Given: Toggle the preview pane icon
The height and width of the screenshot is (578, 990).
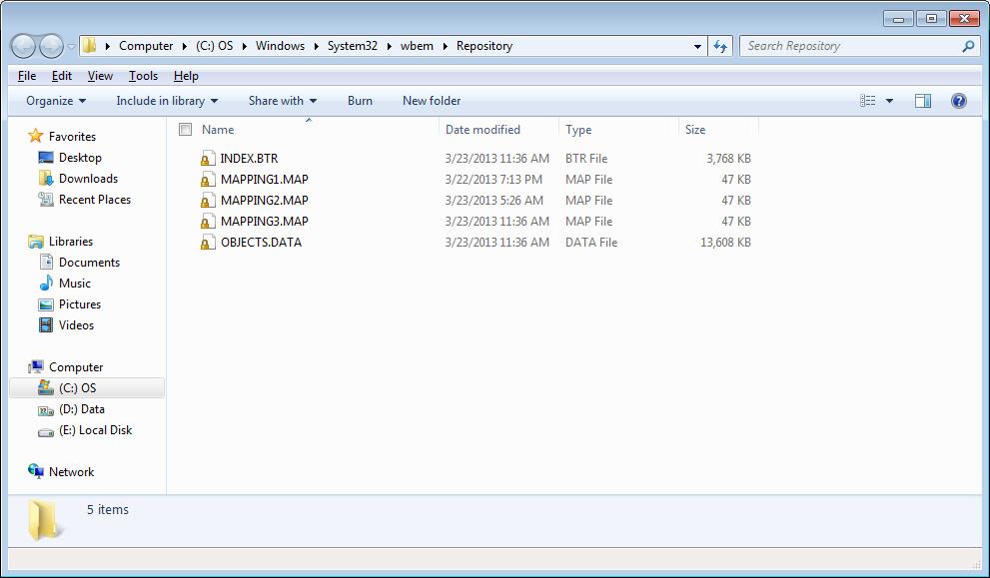Looking at the screenshot, I should [923, 101].
